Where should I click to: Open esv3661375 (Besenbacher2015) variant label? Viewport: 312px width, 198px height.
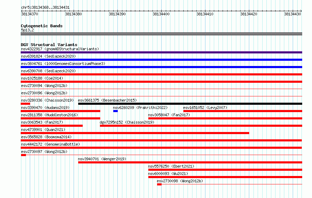pos(108,100)
